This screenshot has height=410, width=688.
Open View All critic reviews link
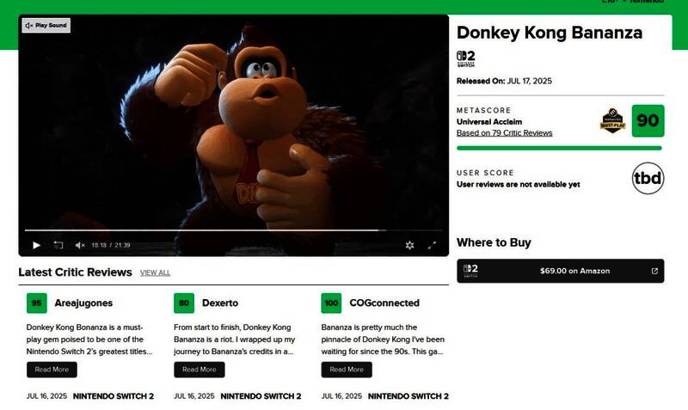point(155,272)
